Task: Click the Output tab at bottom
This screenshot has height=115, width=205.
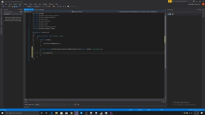Action: tap(33, 107)
